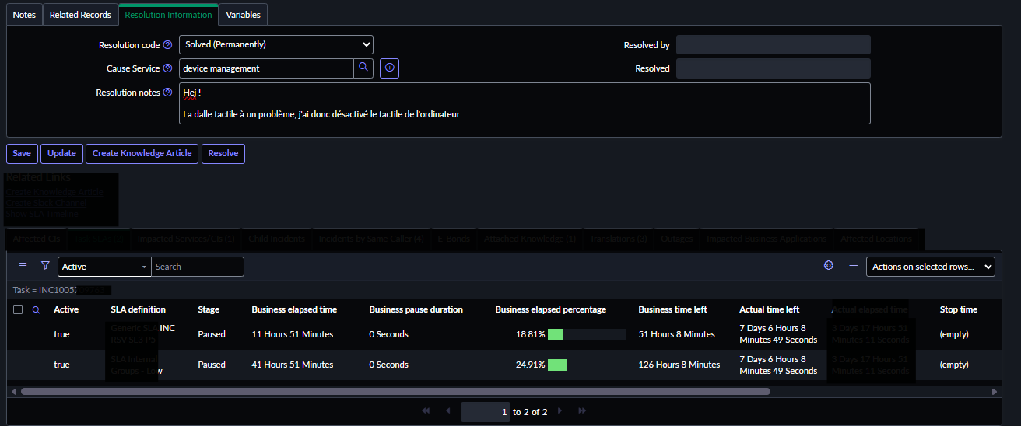Open the Resolution code dropdown
This screenshot has width=1021, height=426.
coord(275,45)
